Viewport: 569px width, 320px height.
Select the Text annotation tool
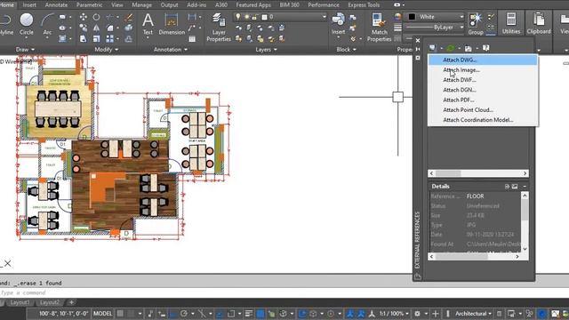click(x=148, y=24)
